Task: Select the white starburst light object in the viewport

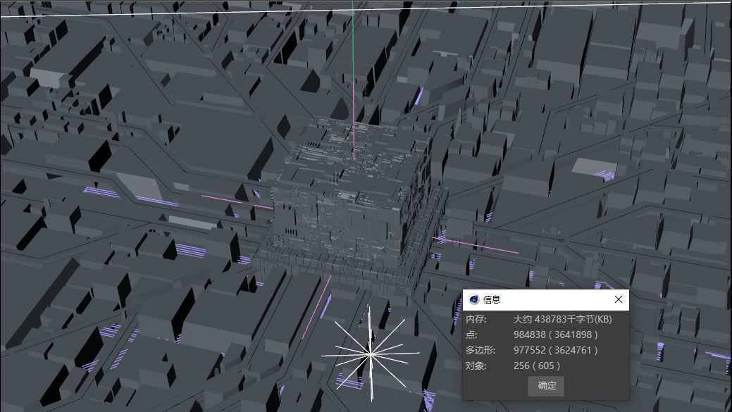Action: (x=370, y=354)
